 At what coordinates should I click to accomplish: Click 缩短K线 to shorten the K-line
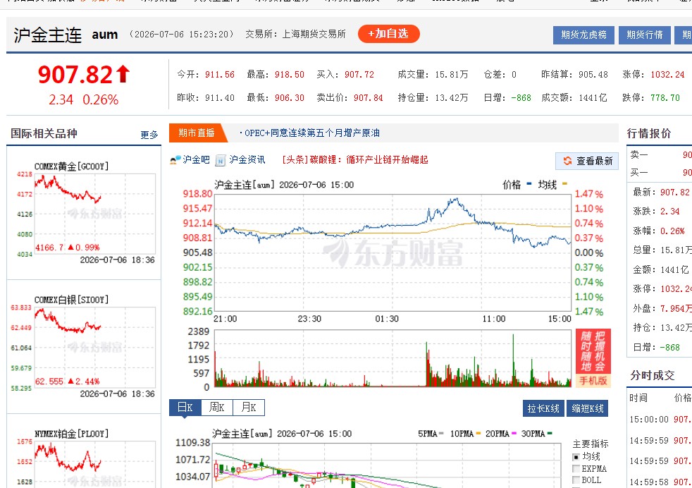[x=588, y=408]
